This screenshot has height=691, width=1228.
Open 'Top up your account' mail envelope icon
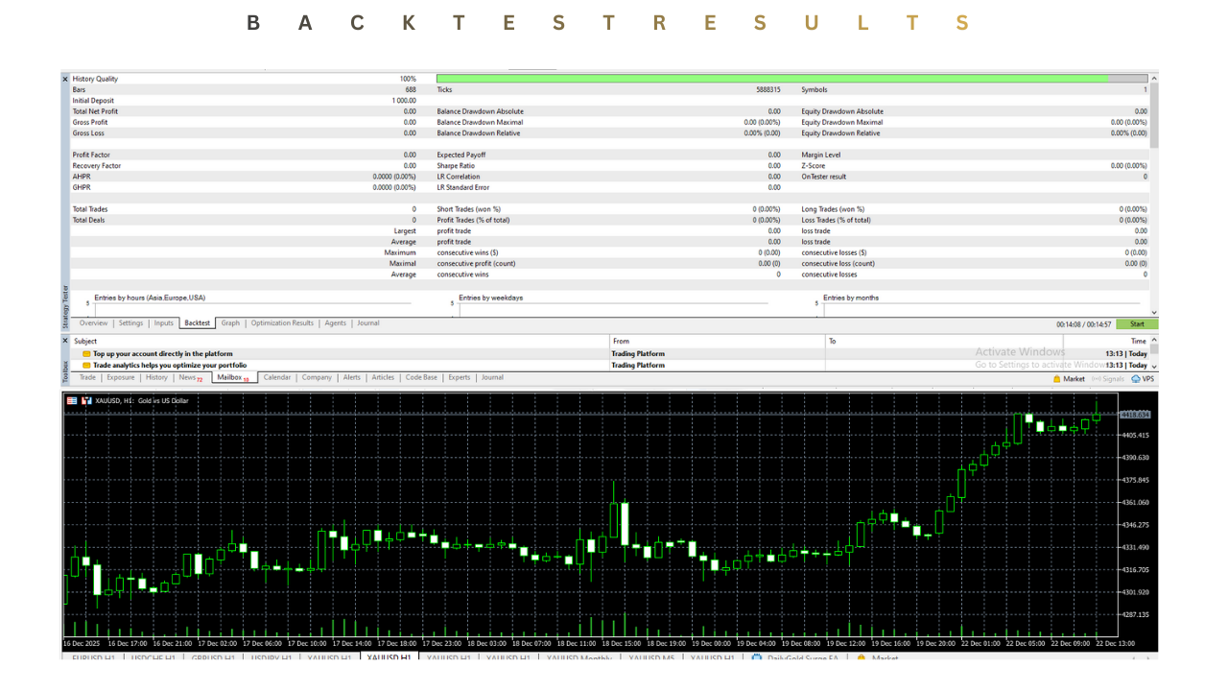(x=86, y=354)
